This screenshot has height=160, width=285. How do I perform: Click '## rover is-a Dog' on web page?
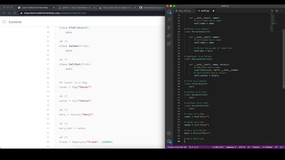[73, 83]
